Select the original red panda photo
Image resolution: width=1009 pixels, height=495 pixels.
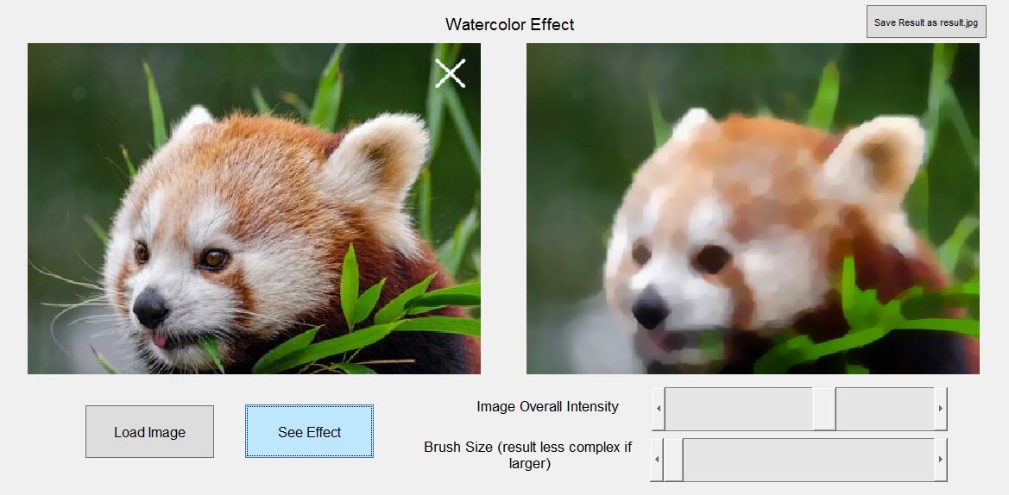pos(254,209)
